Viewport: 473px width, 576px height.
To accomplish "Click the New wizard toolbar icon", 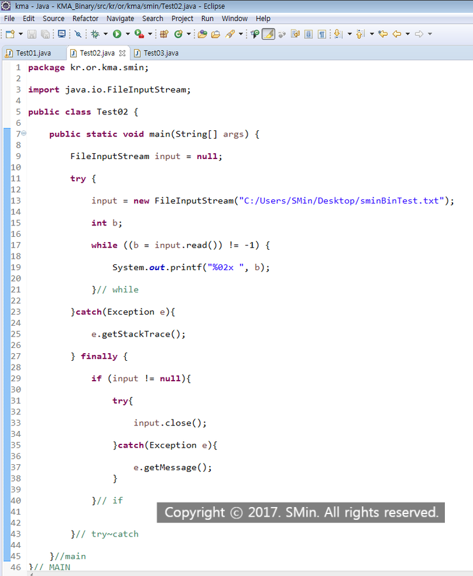I will click(10, 34).
